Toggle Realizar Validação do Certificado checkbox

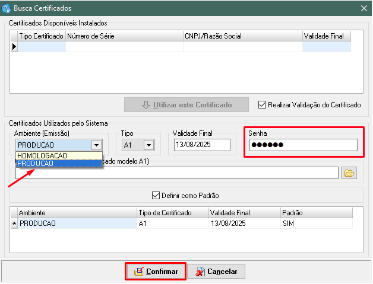[x=262, y=105]
